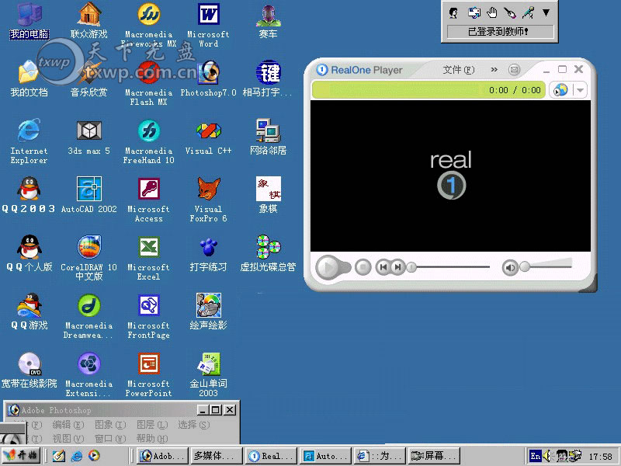621x466 pixels.
Task: Mute RealOne Player with speaker button
Action: click(510, 268)
